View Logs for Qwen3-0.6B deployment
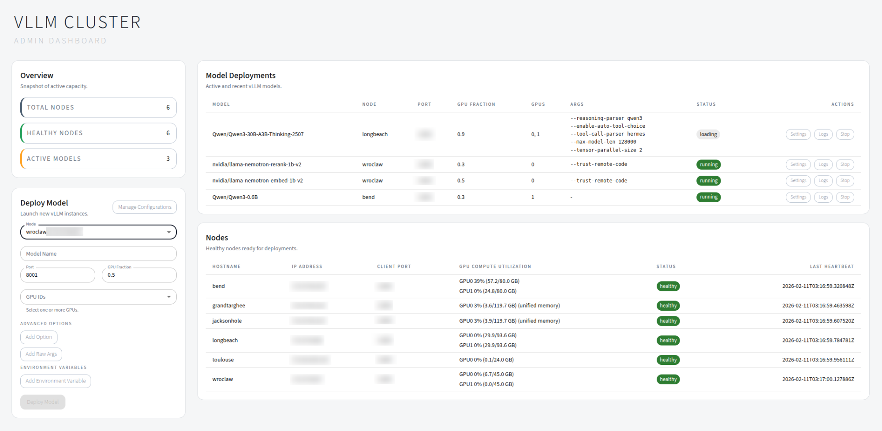882x431 pixels. (x=823, y=197)
